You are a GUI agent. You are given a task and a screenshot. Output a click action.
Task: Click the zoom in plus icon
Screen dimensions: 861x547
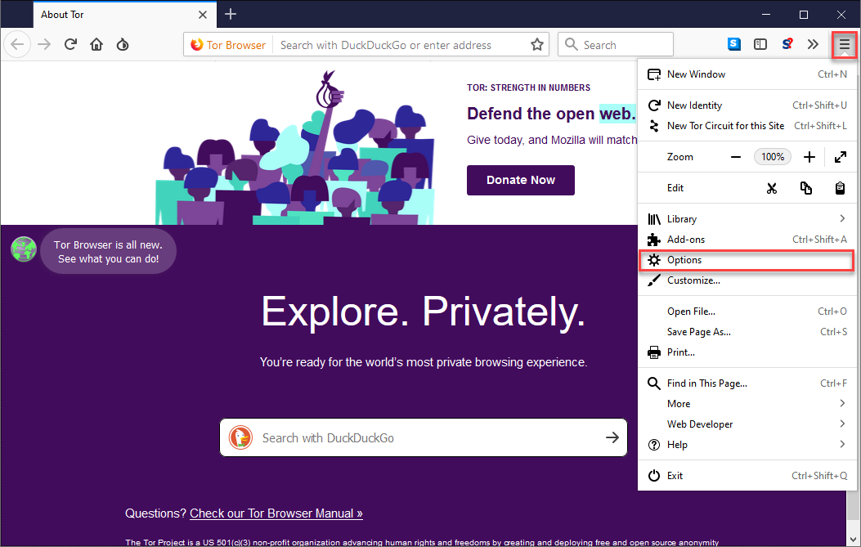point(809,157)
